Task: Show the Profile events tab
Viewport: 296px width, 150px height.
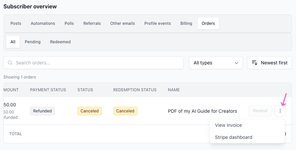Action: [157, 23]
